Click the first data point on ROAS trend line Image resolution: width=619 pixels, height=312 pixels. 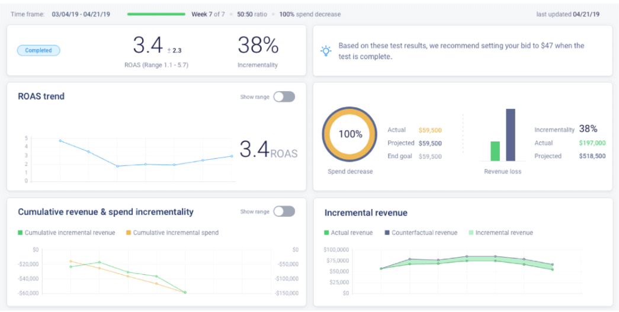[x=60, y=141]
